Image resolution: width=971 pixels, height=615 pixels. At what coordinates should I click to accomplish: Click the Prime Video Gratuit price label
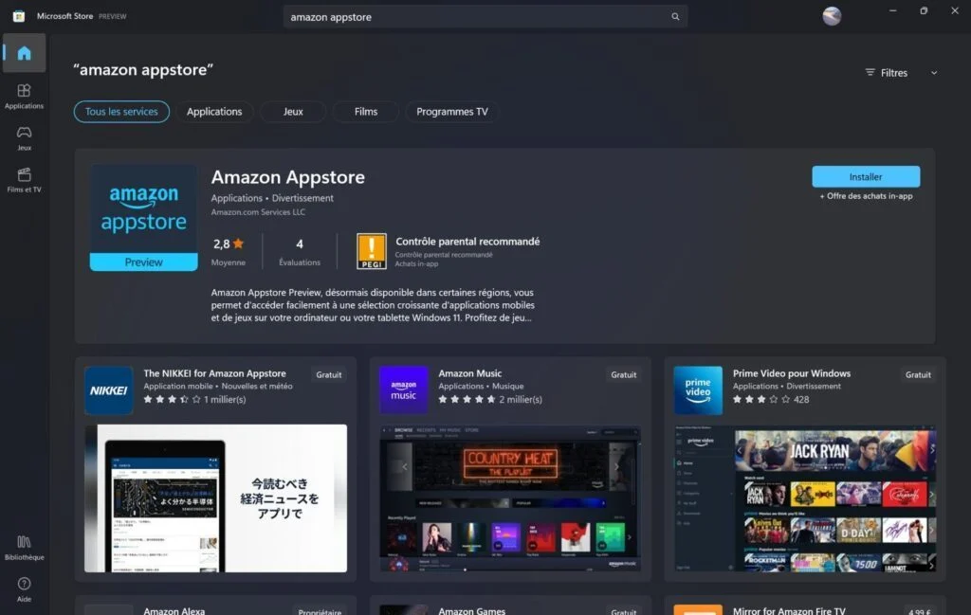coord(918,375)
